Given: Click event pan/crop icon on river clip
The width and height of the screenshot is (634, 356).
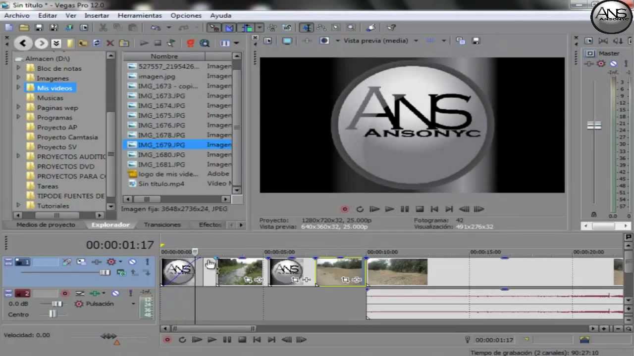Looking at the screenshot, I should click(247, 280).
